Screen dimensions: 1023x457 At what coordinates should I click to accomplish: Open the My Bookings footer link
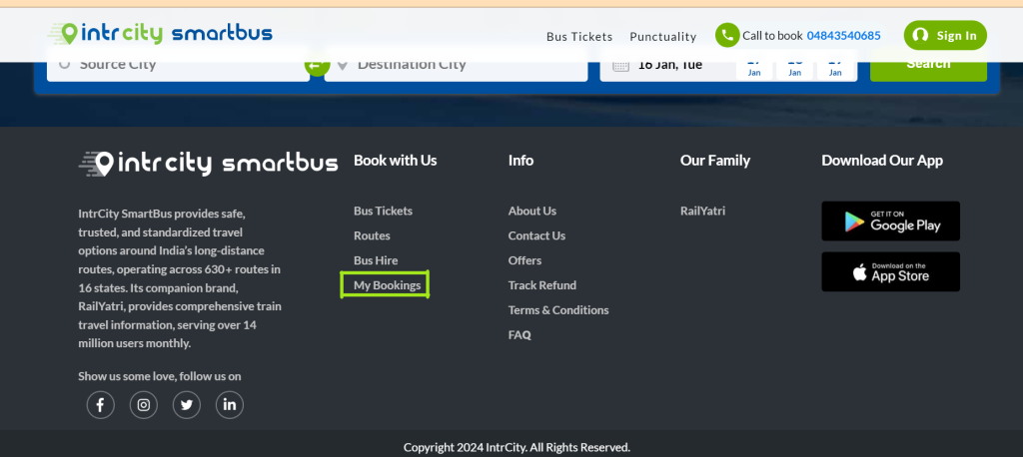(x=387, y=285)
